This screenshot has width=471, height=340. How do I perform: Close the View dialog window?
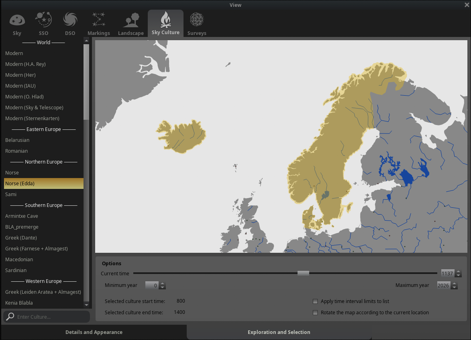click(x=467, y=5)
